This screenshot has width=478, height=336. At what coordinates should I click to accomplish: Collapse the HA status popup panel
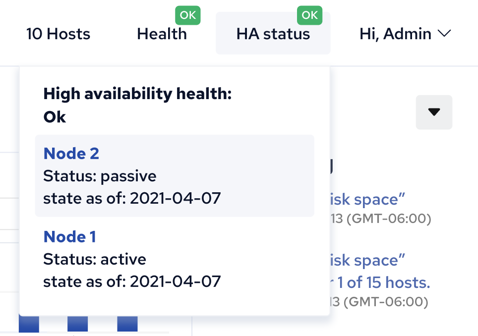(x=273, y=33)
